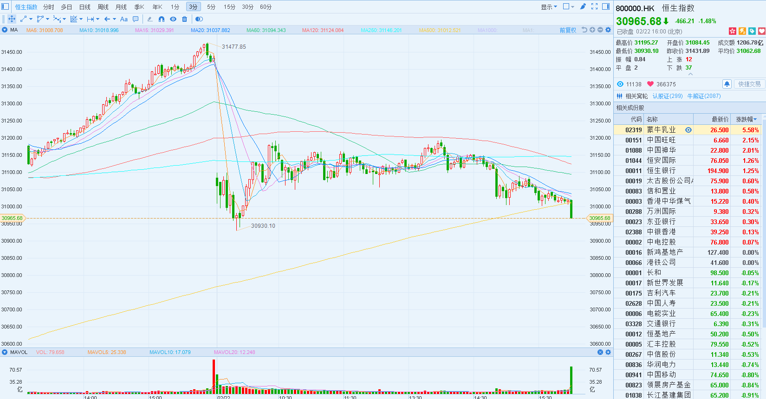Switch to 日线 daily chart tab
The width and height of the screenshot is (766, 399).
84,7
